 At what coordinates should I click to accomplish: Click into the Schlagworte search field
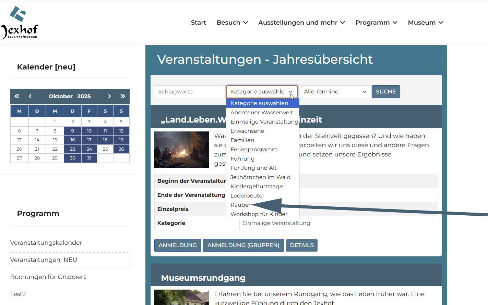click(x=189, y=92)
